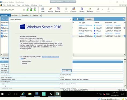Open taskbar search magnifier
This screenshot has height=100, width=127.
(x=9, y=94)
